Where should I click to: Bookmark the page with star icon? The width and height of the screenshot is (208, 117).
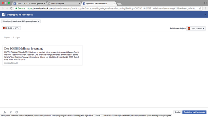pos(200,8)
